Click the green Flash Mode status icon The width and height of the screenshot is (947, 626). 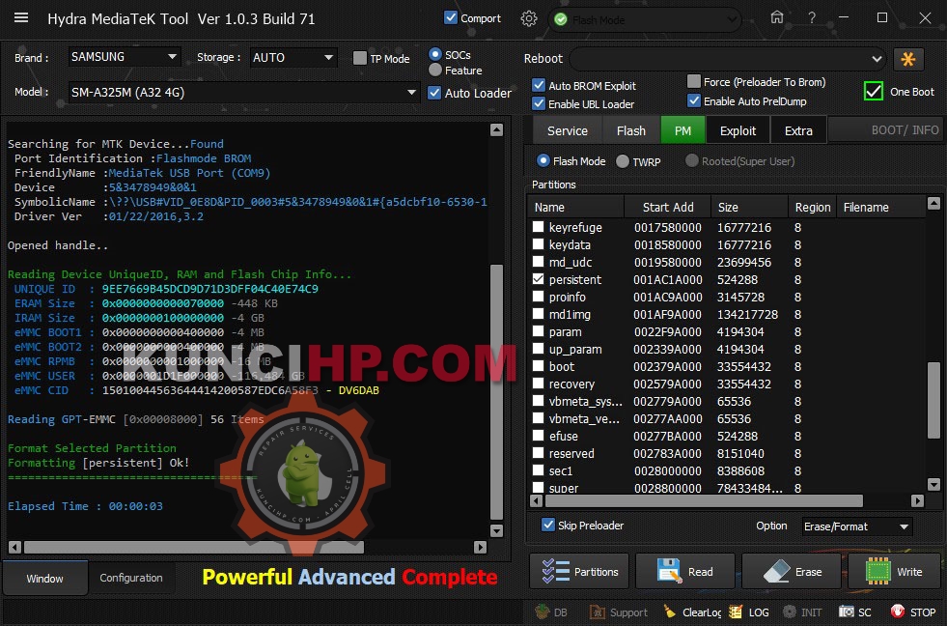pos(561,20)
